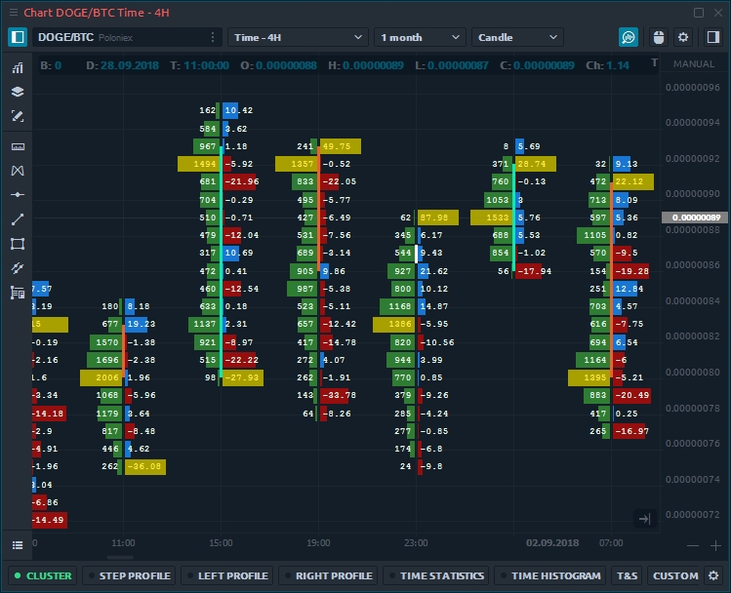
Task: Open the indicators panel icon
Action: (17, 68)
